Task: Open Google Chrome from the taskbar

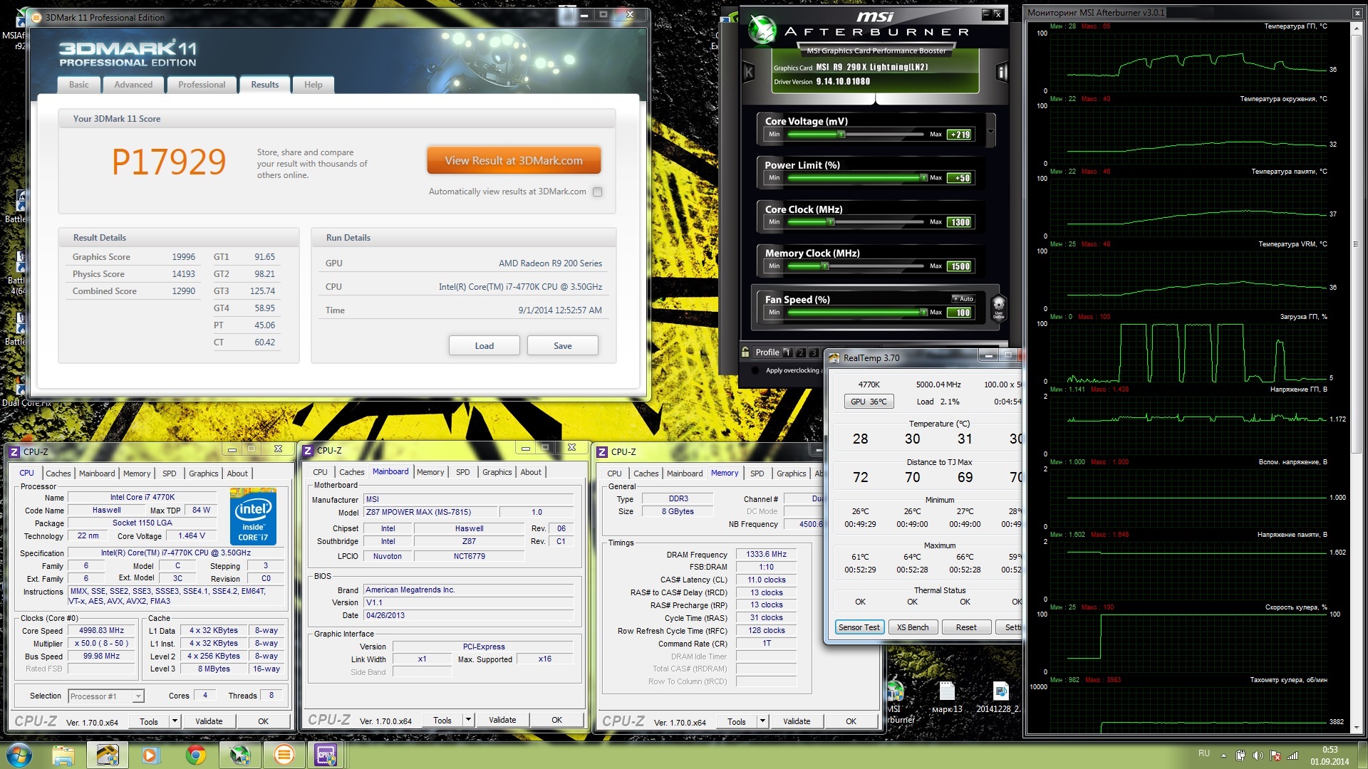Action: (x=195, y=755)
